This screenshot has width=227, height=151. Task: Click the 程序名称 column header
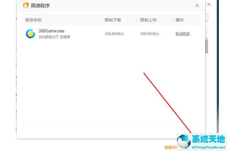(x=34, y=20)
